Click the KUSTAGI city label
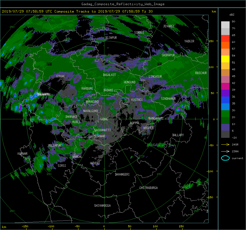246x230 pixels. (137, 100)
